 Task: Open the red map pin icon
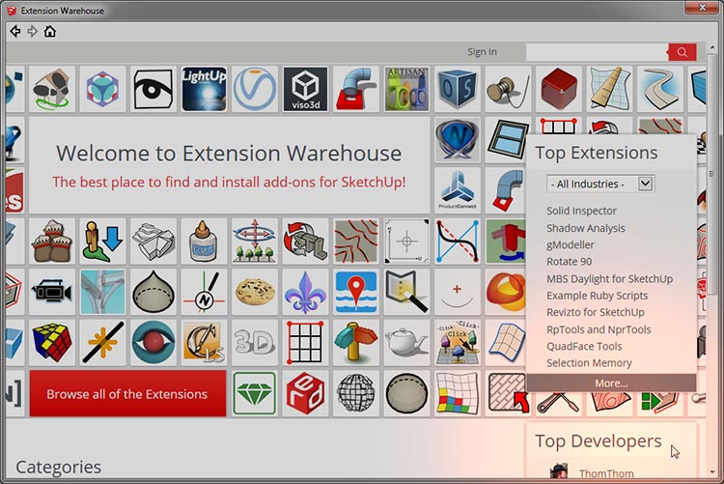tap(356, 292)
